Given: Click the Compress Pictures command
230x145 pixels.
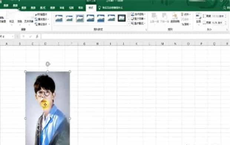Looking at the screenshot, I should (41, 14).
